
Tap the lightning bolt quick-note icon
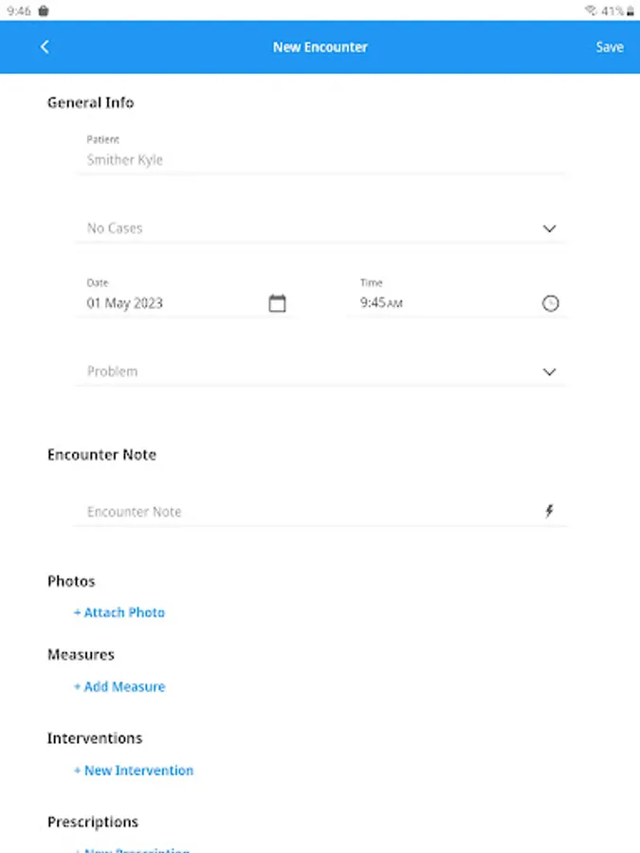click(549, 512)
